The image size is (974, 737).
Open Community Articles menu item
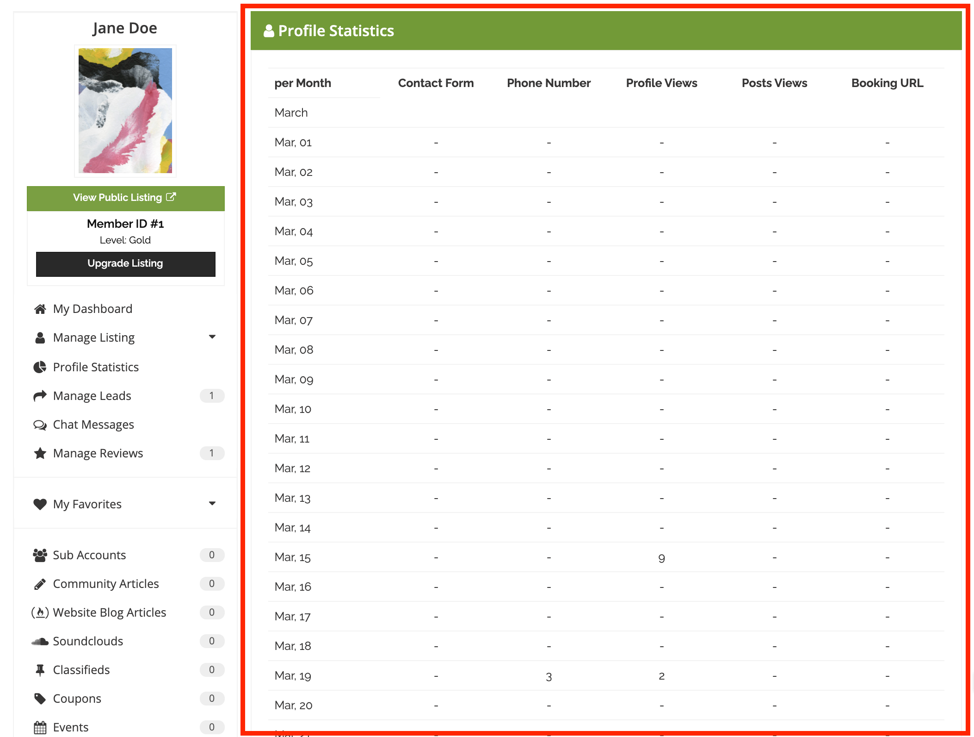click(x=106, y=584)
